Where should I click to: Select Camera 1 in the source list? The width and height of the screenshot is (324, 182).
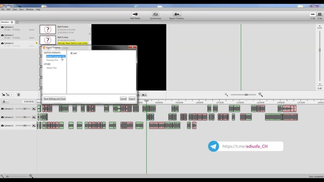coord(19,28)
